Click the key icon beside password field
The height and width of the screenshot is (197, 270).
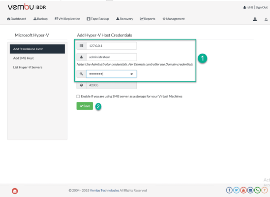(x=82, y=74)
